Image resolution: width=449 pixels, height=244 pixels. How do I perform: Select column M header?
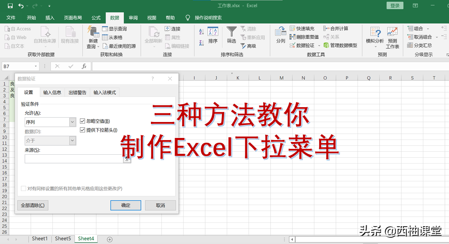tap(281, 78)
